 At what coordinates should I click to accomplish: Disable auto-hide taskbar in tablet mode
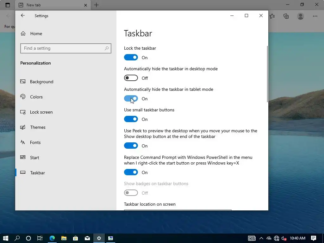[131, 99]
